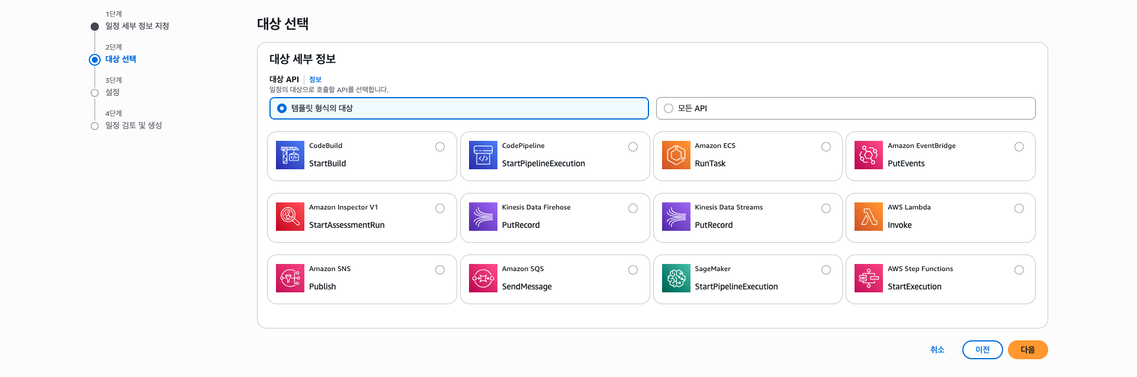Click the Amazon Inspector V1 icon

point(290,217)
